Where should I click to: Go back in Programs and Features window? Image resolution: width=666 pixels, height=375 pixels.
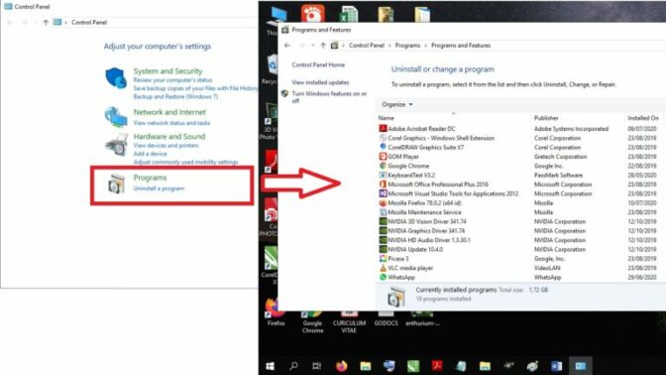coord(287,45)
